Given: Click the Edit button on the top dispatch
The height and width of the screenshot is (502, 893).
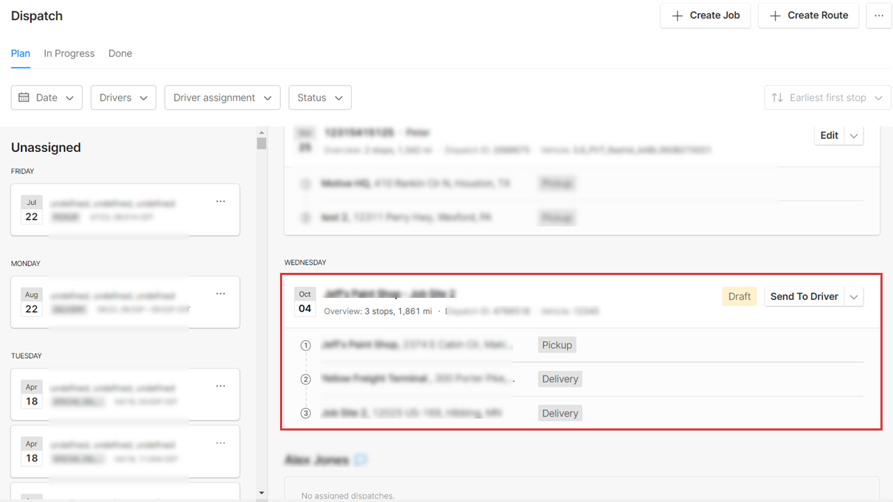Looking at the screenshot, I should coord(828,135).
